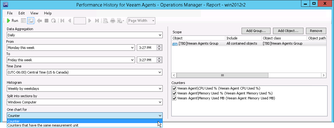
Task: Open the Data Aggregation dropdown showing Daily
Action: (84, 35)
